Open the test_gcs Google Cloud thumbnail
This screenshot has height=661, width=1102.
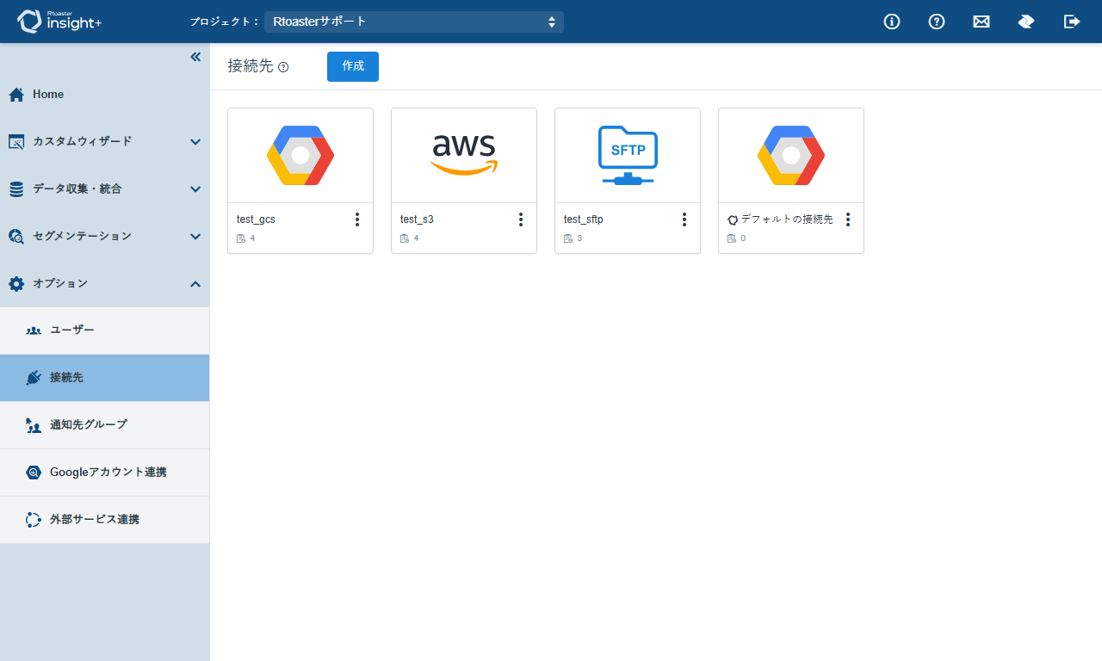coord(300,156)
